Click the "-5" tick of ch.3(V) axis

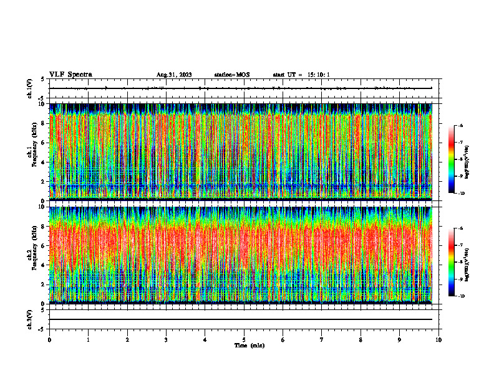42,329
